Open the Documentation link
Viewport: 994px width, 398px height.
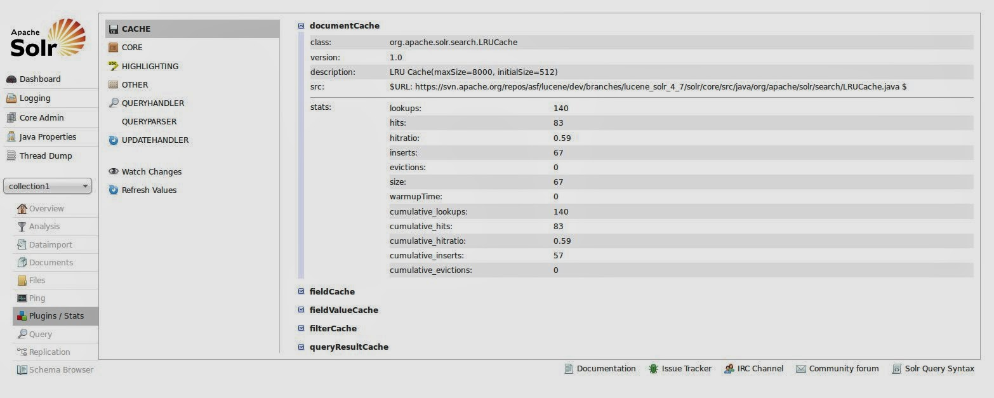(x=606, y=369)
